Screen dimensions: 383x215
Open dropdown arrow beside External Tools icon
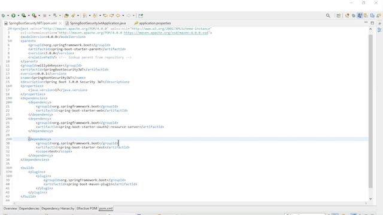tap(39, 16)
